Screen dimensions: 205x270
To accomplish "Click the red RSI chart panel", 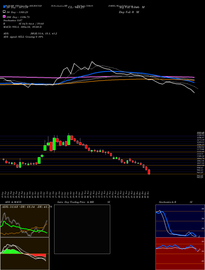I will 180,254.
